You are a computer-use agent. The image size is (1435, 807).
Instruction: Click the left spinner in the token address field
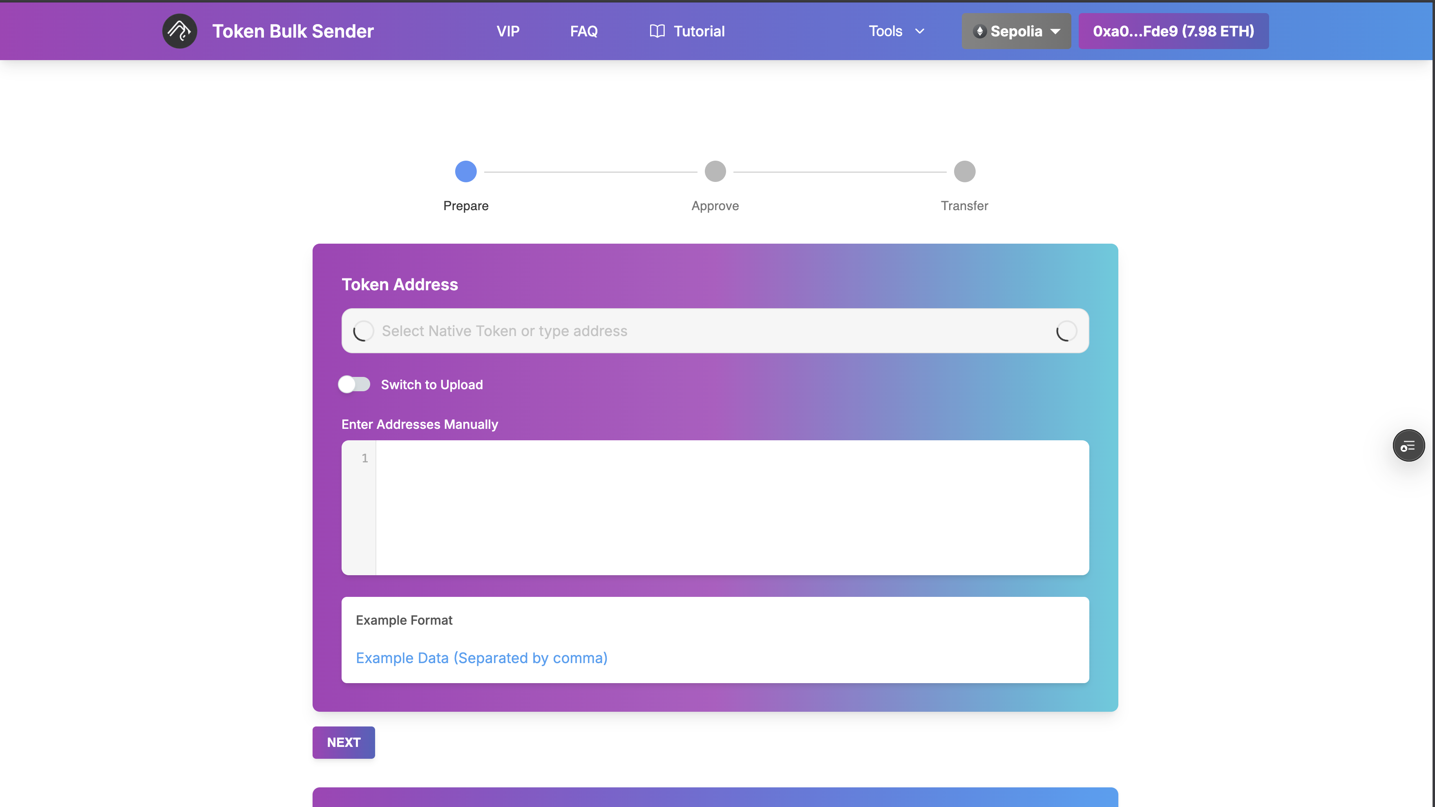(363, 330)
